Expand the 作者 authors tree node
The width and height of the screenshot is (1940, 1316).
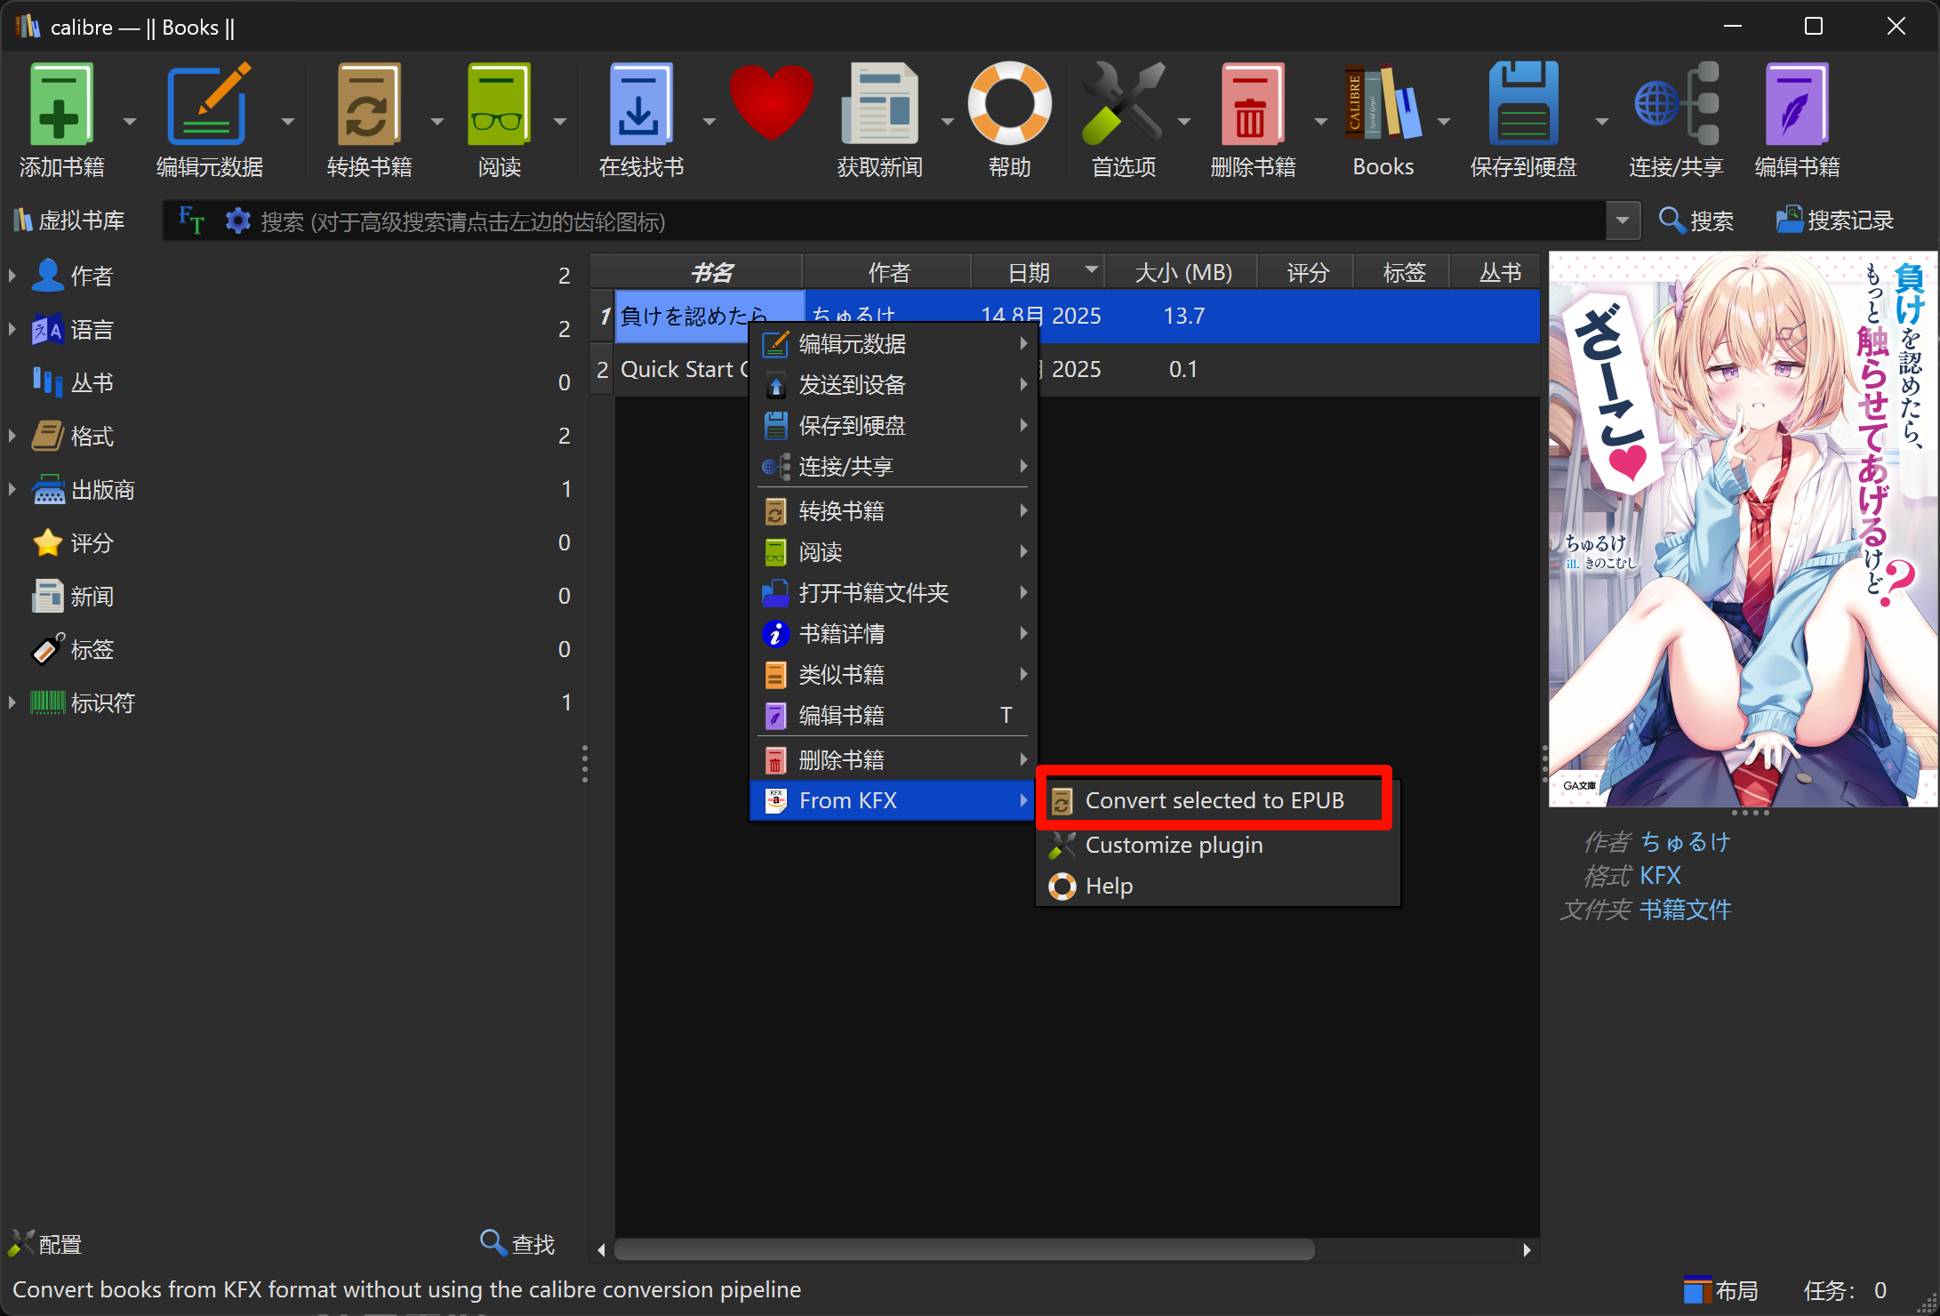12,276
